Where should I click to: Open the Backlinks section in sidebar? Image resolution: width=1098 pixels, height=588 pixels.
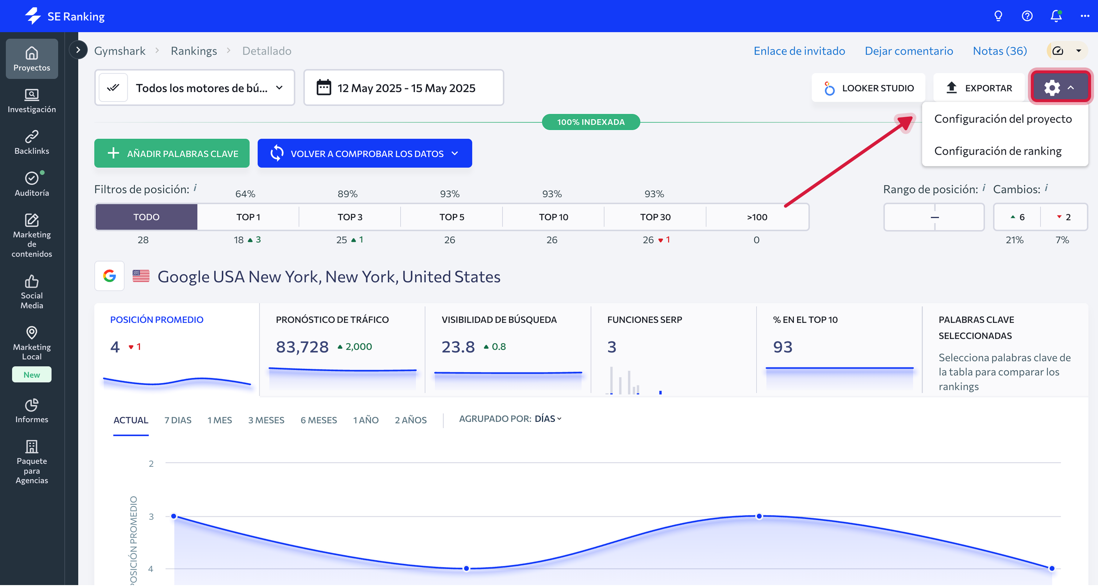click(x=31, y=142)
